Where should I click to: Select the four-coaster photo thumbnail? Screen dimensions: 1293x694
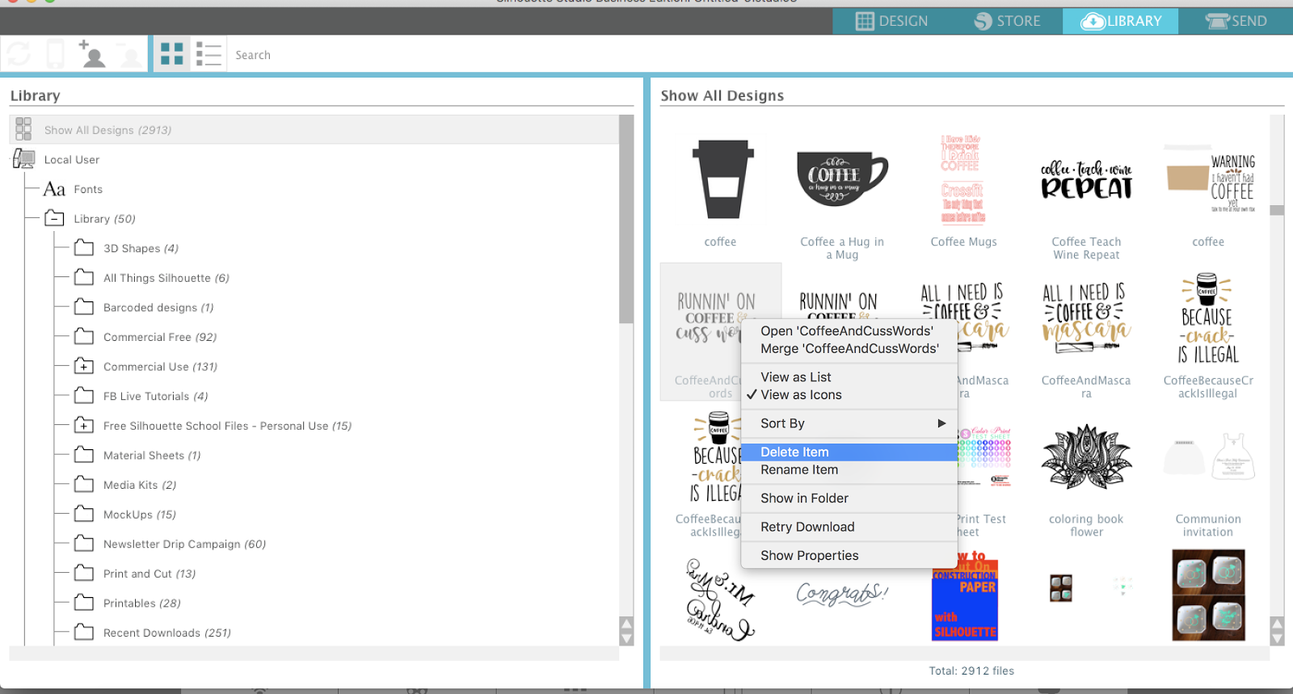1208,595
